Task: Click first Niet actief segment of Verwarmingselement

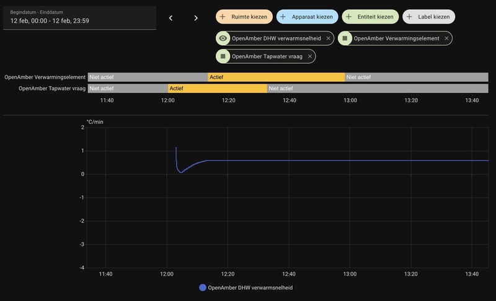Action: [148, 77]
